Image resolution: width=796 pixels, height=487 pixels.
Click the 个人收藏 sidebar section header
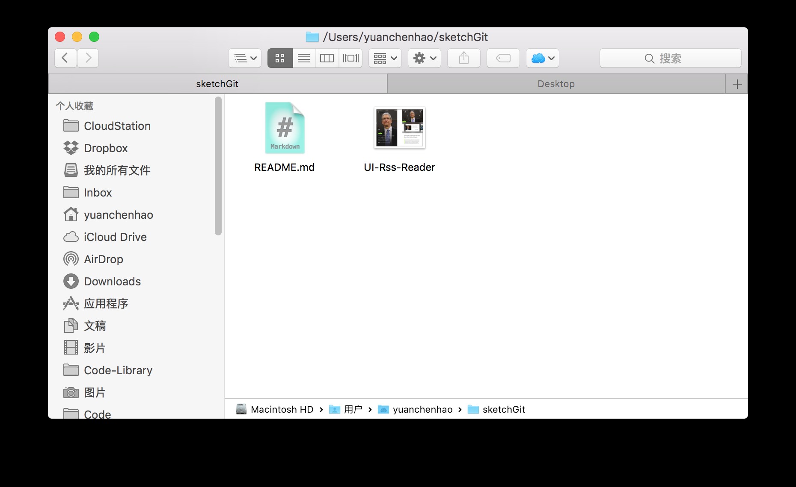(x=74, y=106)
